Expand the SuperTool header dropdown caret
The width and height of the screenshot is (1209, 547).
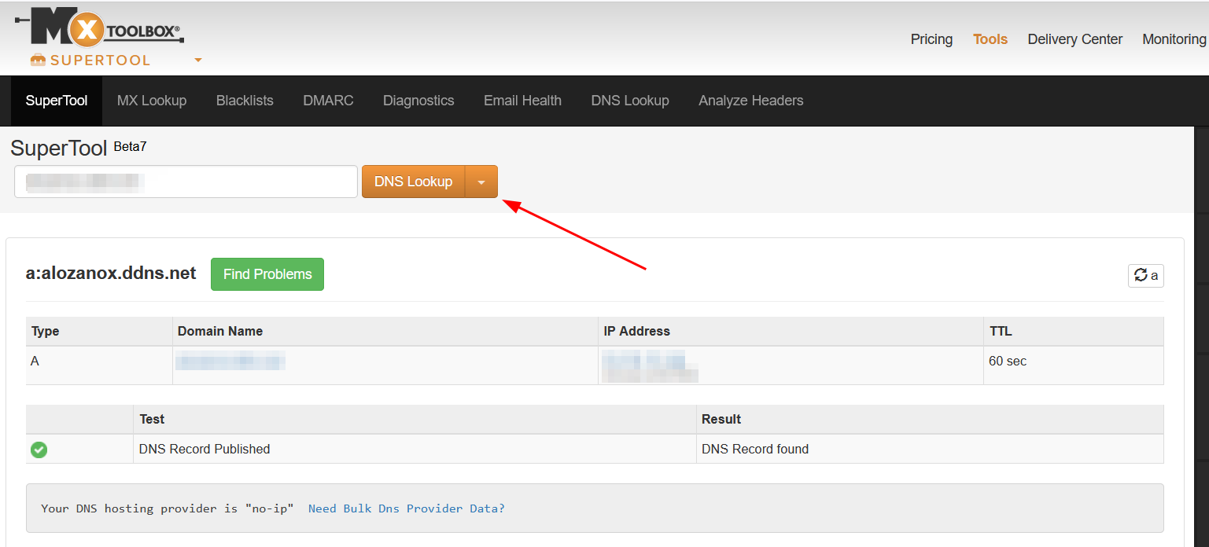198,61
